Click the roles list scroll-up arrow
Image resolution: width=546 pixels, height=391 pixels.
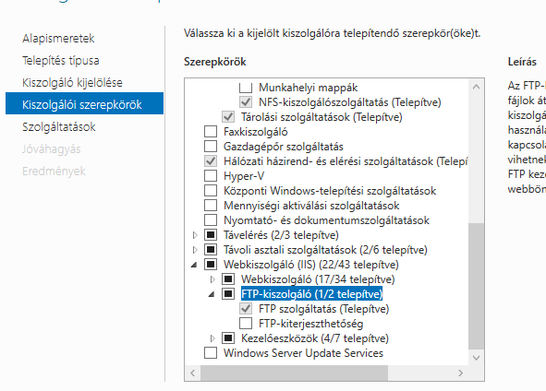tap(477, 87)
